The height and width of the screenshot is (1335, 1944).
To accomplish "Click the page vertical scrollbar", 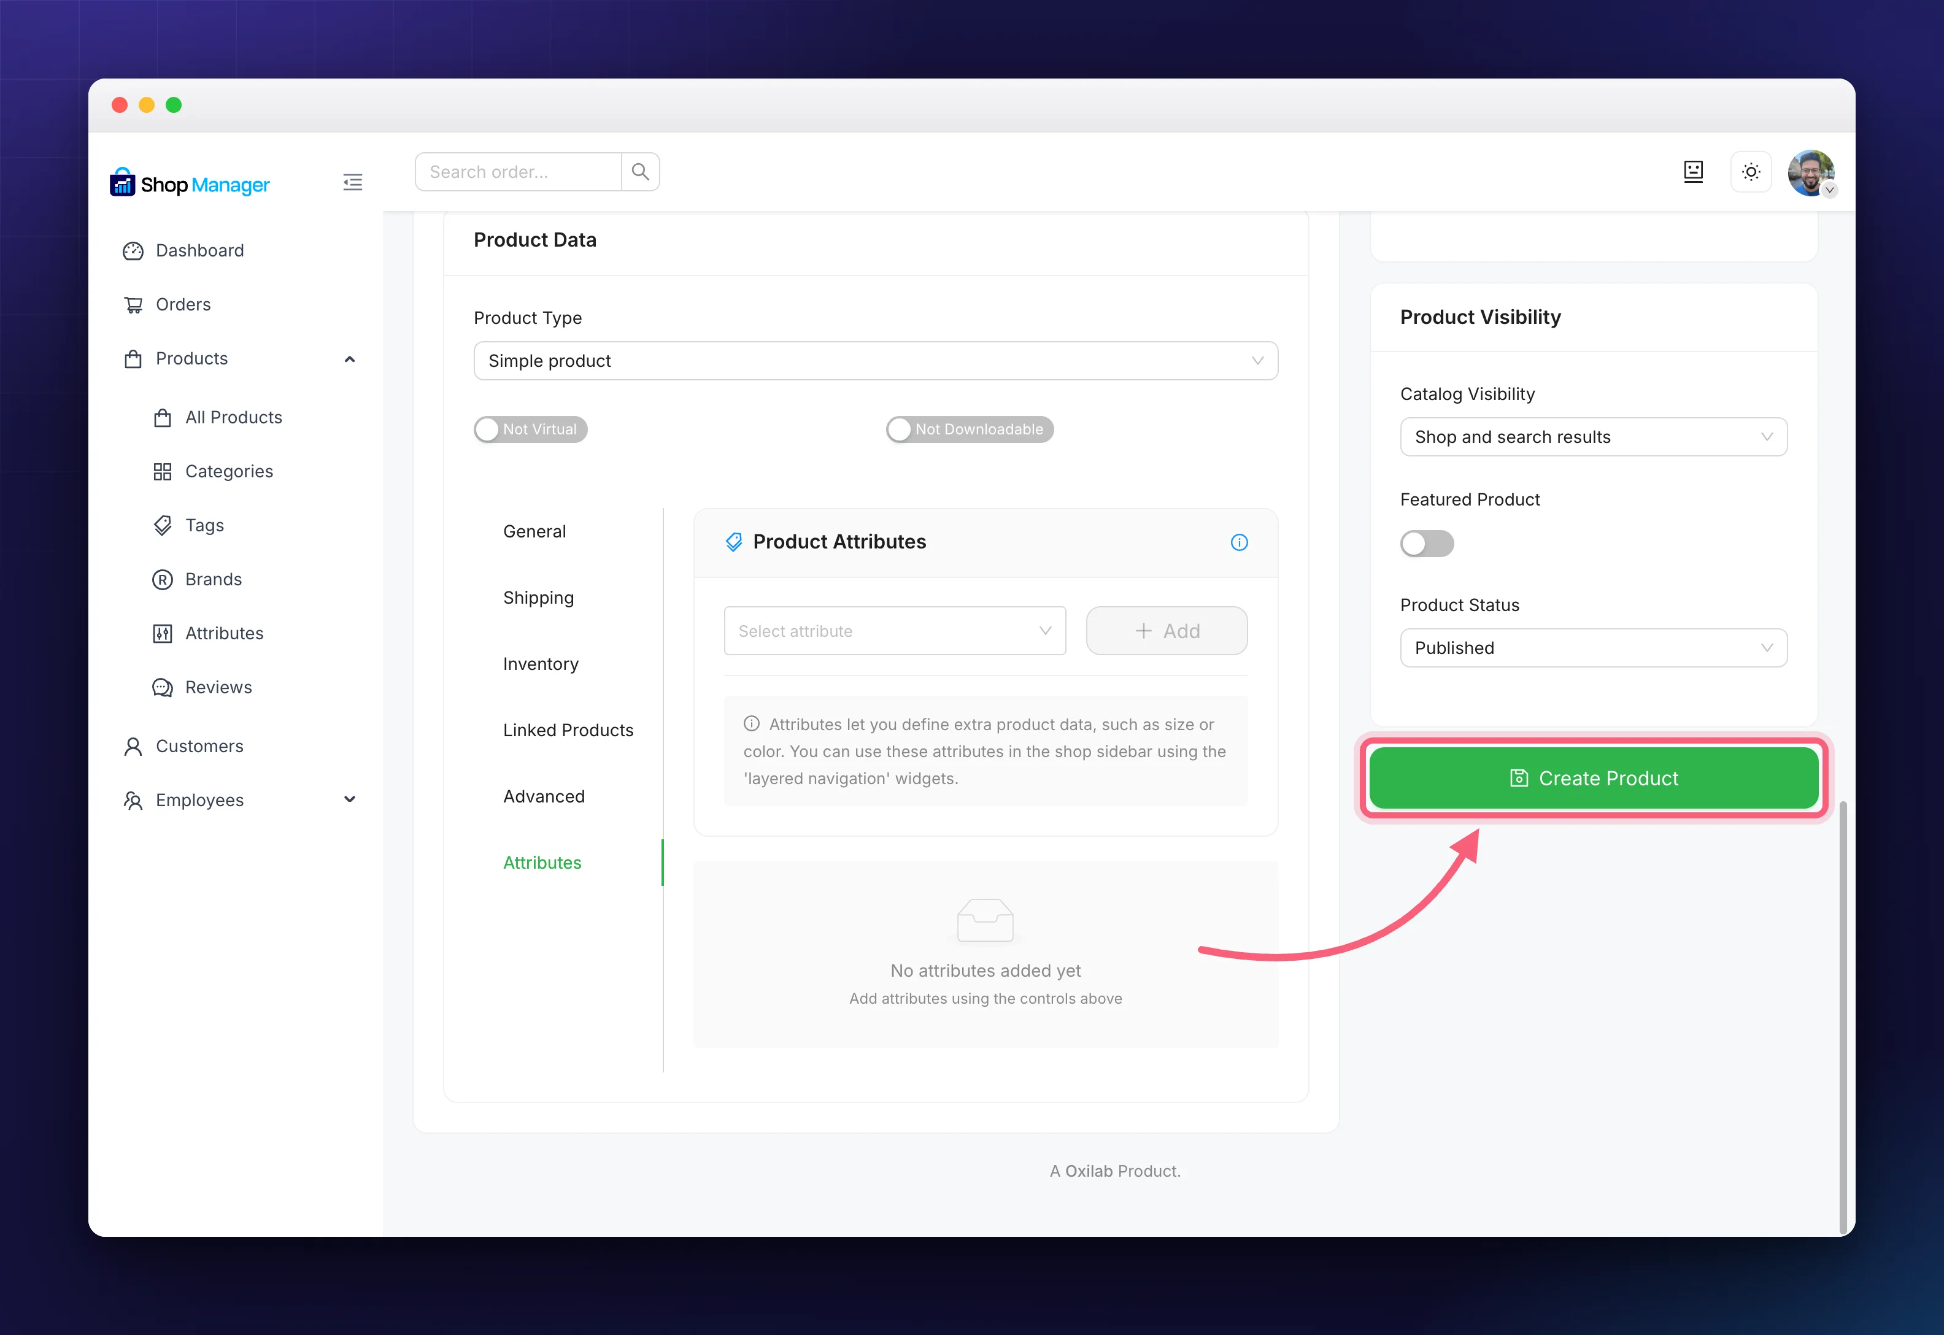I will coord(1843,1017).
